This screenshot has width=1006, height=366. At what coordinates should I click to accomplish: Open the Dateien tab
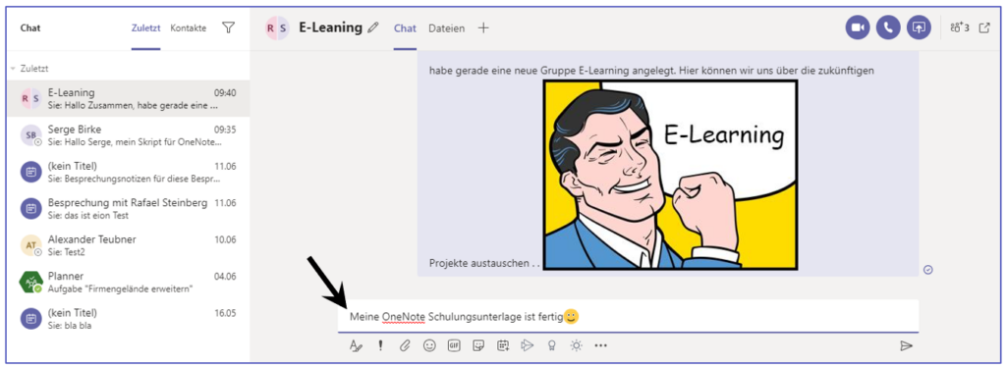(x=447, y=28)
